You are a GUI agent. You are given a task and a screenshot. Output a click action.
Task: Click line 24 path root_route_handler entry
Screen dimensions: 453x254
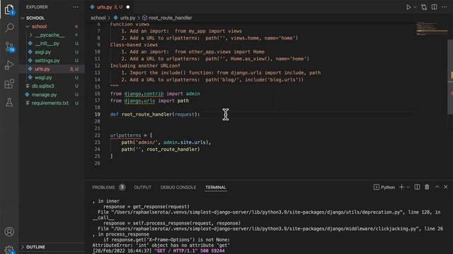coord(161,149)
